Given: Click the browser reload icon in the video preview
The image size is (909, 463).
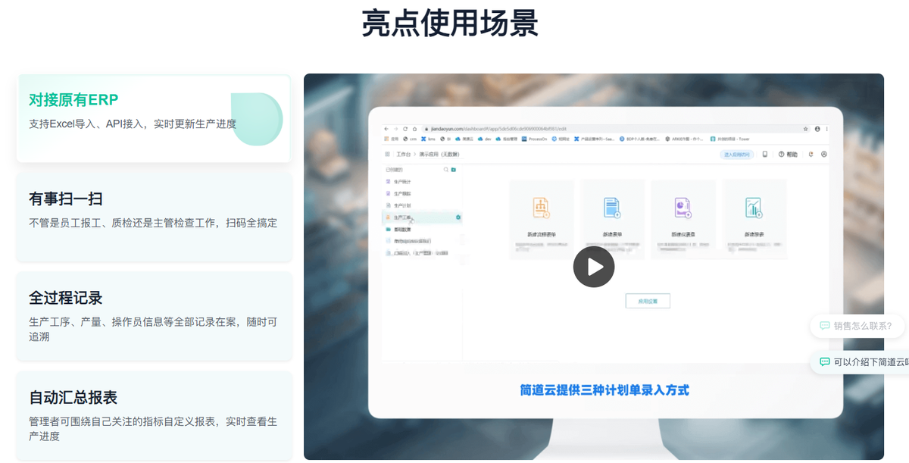Looking at the screenshot, I should [x=405, y=129].
